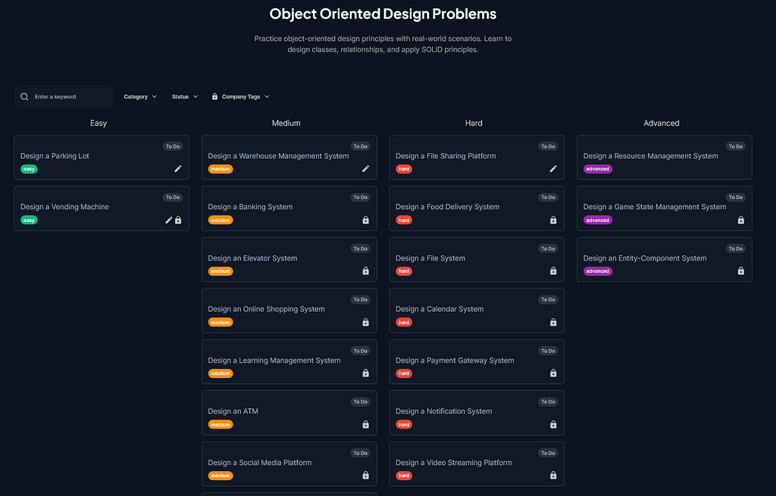Click the Medium column heading

pyautogui.click(x=286, y=123)
